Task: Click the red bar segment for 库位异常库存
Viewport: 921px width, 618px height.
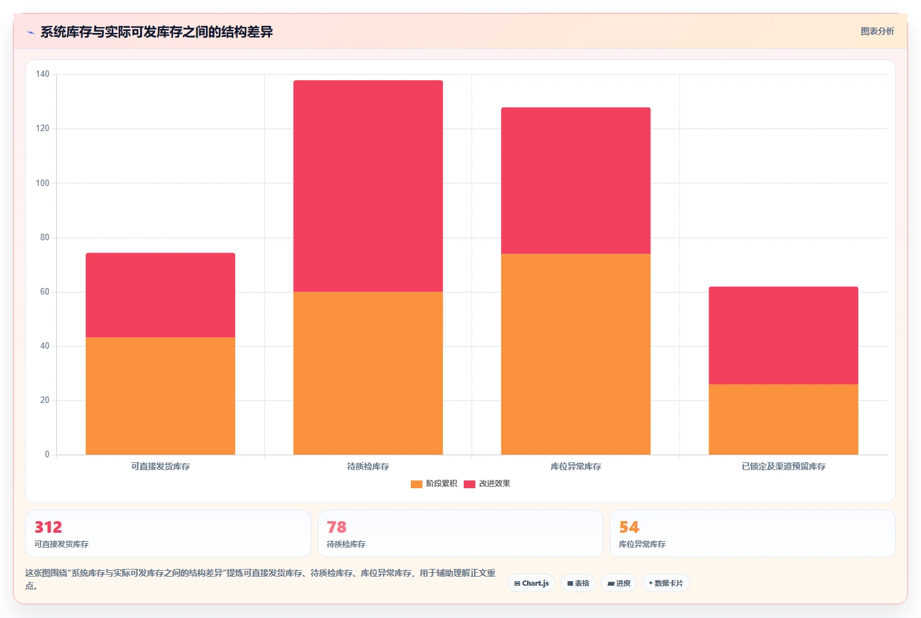Action: (575, 181)
